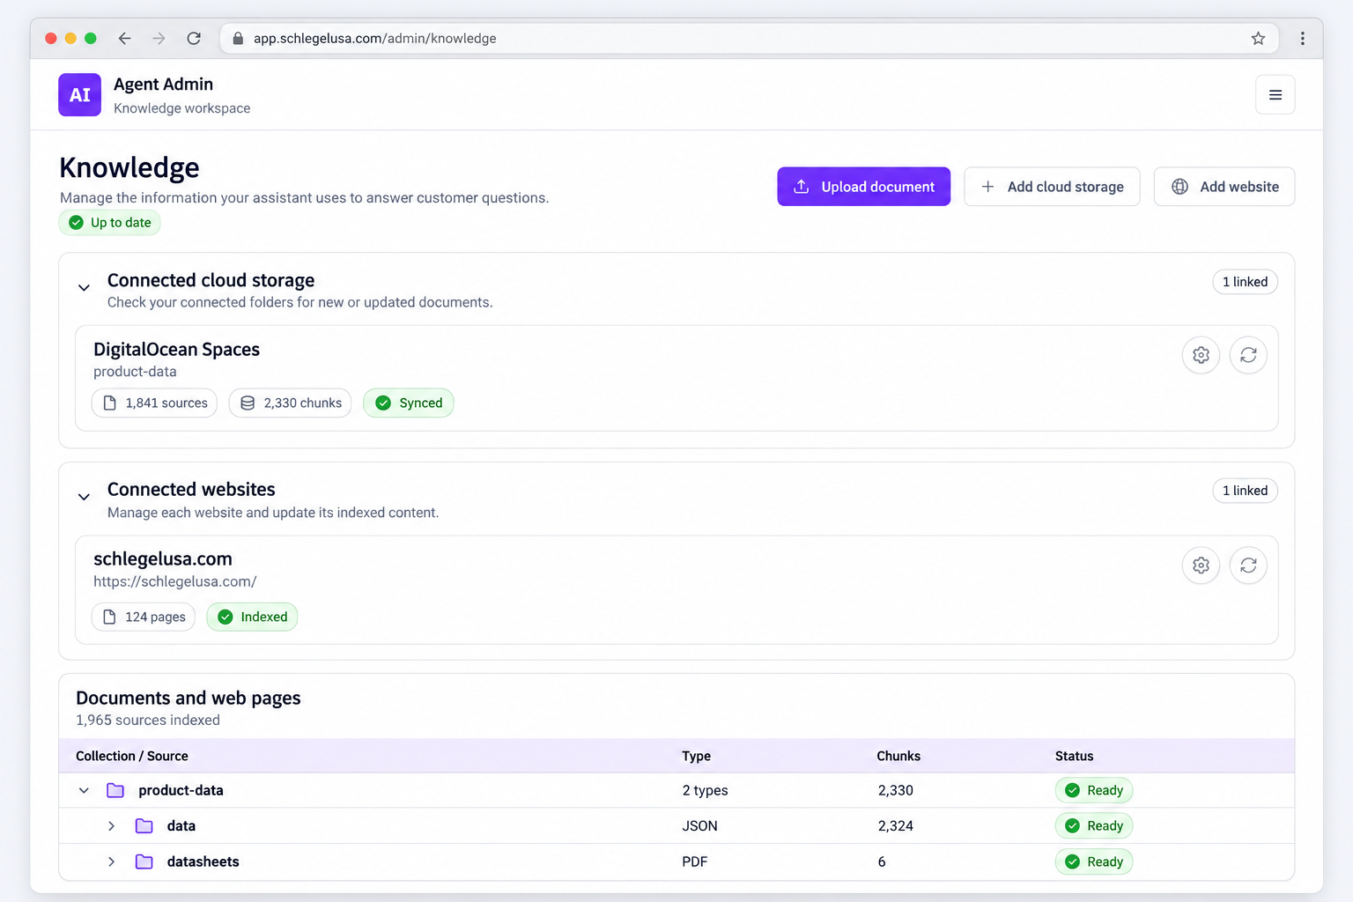Image resolution: width=1353 pixels, height=902 pixels.
Task: Expand the datasheets folder row
Action: [111, 861]
